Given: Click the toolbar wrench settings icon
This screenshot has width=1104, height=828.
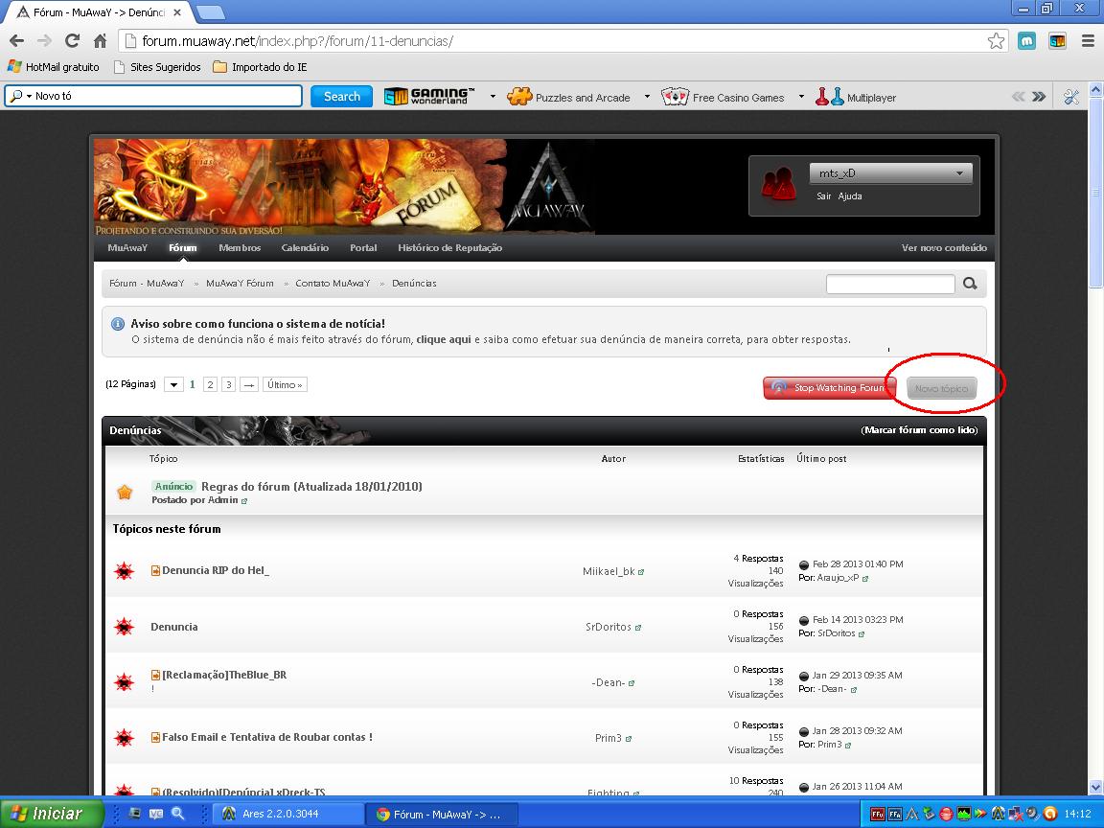Looking at the screenshot, I should pos(1071,97).
